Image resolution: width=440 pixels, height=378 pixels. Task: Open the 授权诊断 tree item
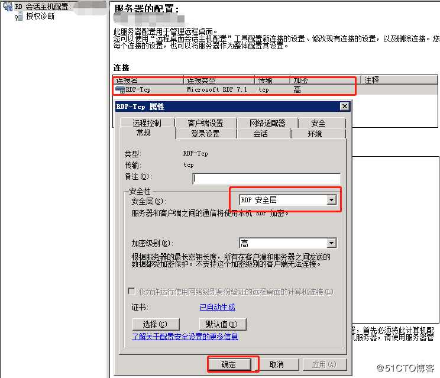(x=40, y=17)
